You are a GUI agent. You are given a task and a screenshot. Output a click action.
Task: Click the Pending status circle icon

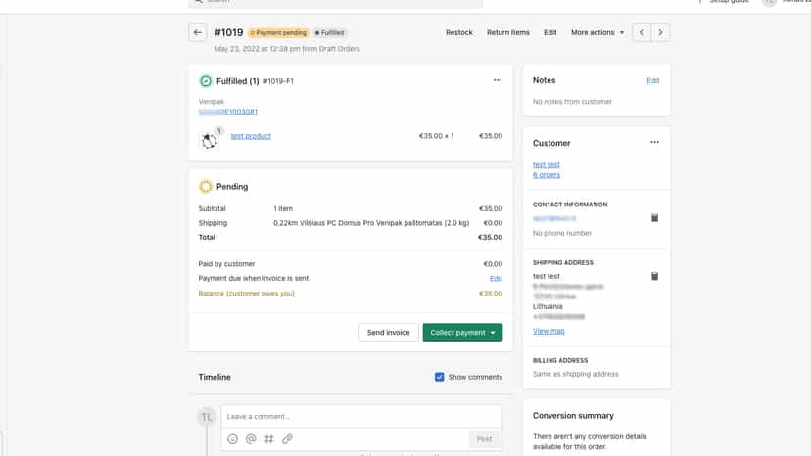coord(206,186)
